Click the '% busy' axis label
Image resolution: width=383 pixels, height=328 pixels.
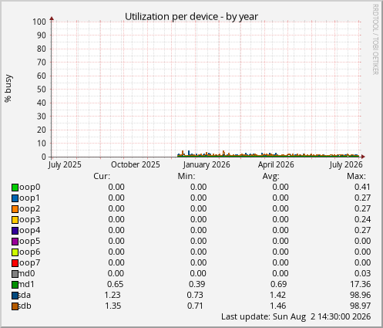point(8,88)
